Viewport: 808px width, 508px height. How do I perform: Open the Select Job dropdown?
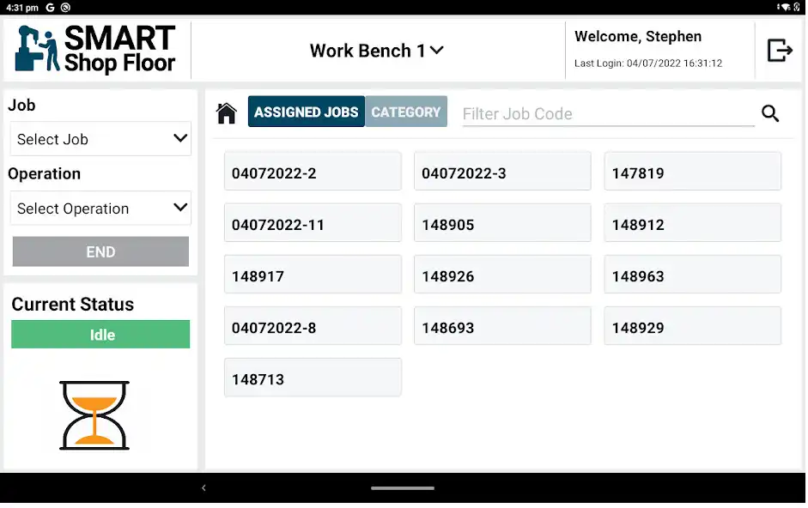click(100, 138)
